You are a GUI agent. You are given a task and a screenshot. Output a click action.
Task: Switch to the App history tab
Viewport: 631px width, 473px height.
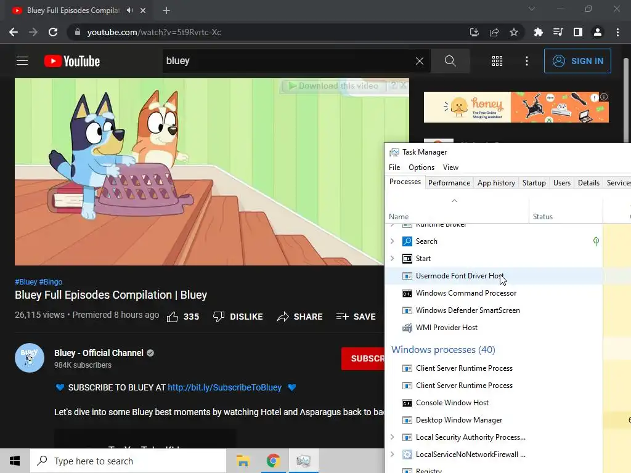click(x=496, y=183)
